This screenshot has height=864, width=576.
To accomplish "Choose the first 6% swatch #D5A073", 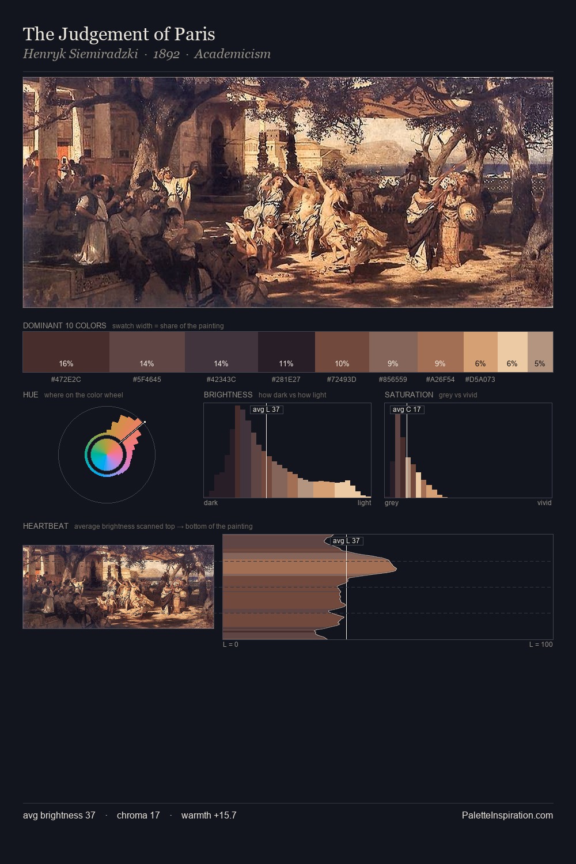I will (480, 352).
